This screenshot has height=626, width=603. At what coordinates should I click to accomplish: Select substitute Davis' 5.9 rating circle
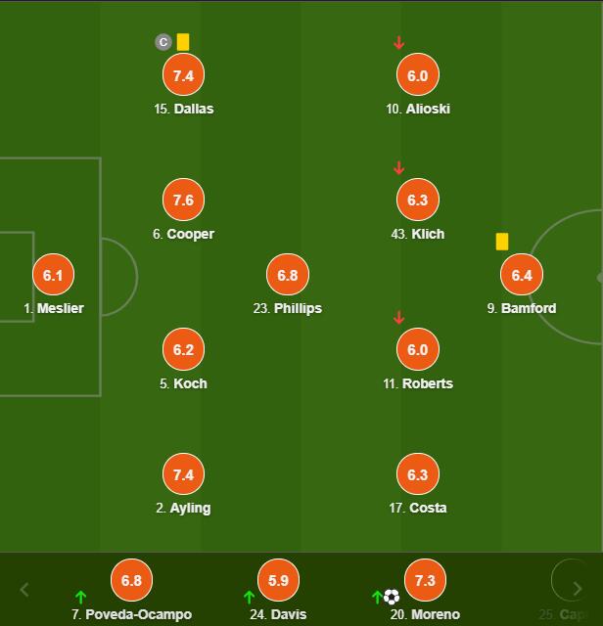pyautogui.click(x=278, y=580)
